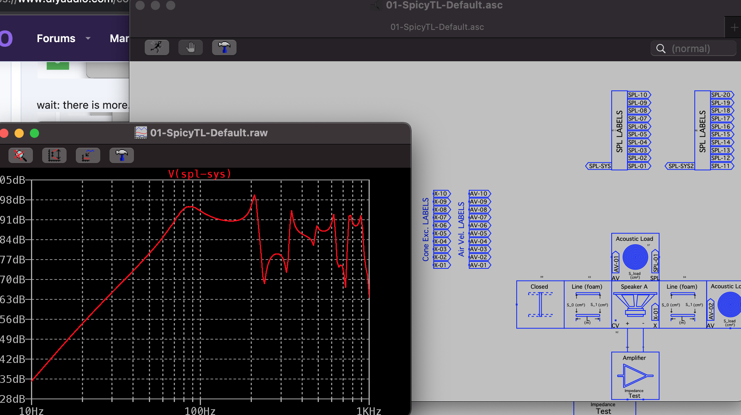741x415 pixels.
Task: Select the 01-SpicyTL-Default.asc tab
Action: click(x=437, y=27)
